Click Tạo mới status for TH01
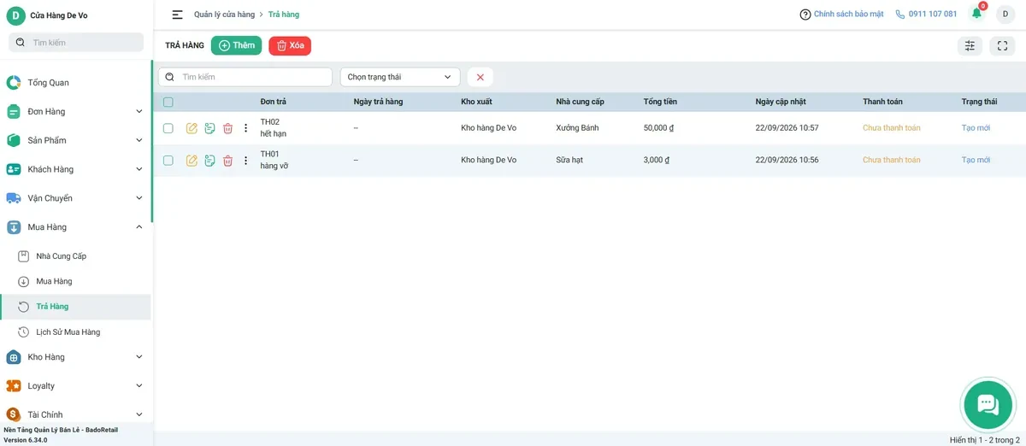Viewport: 1026px width, 446px height. [x=976, y=161]
